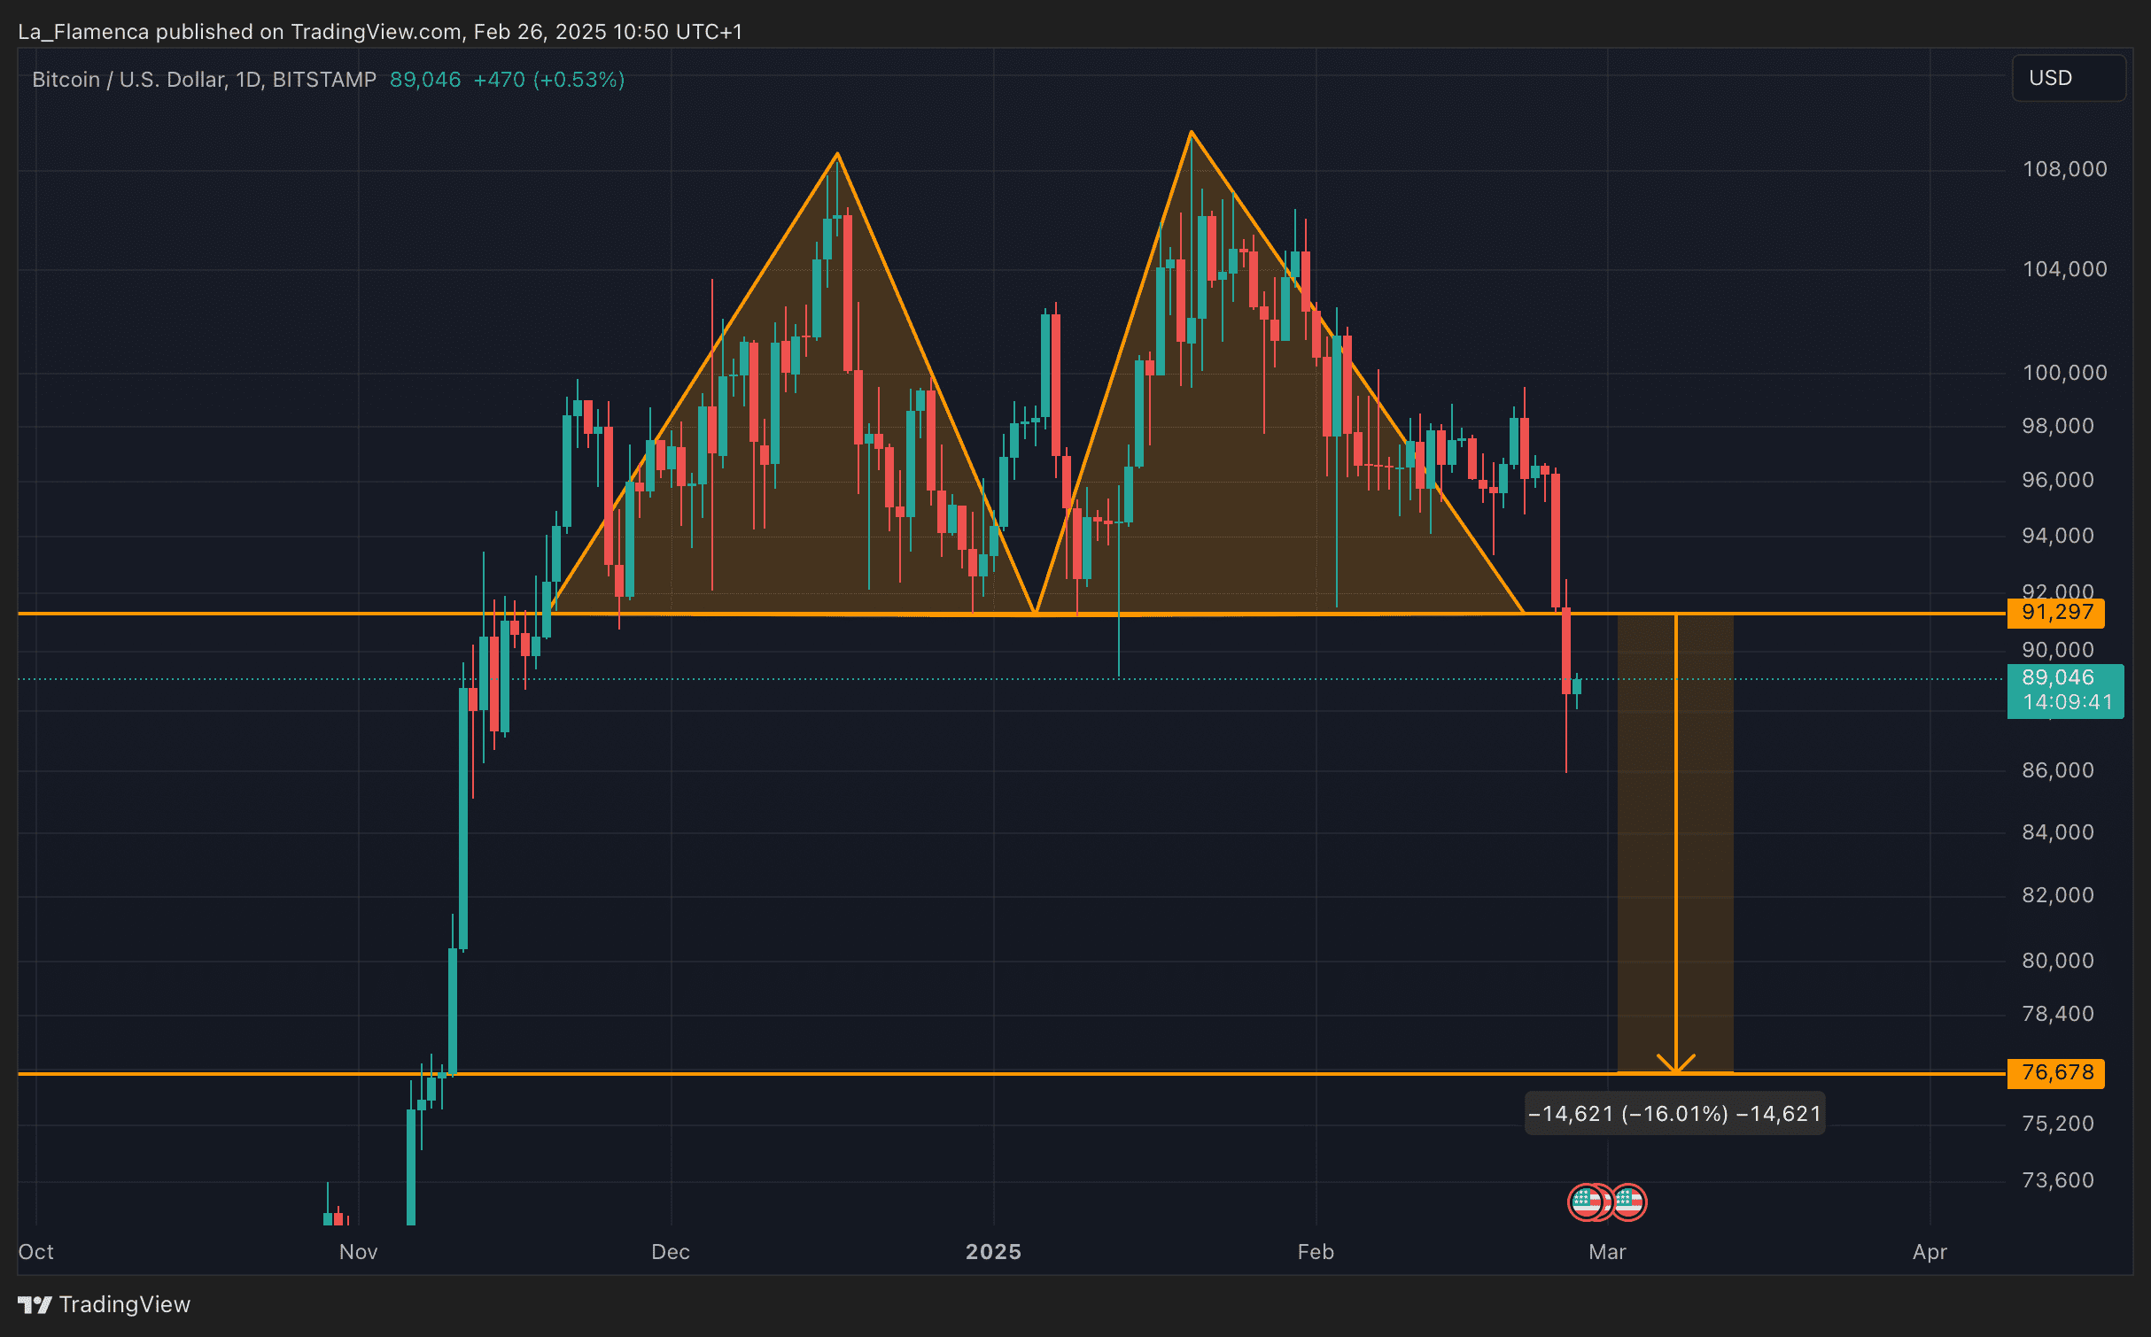Click the 80,000 price axis label
The height and width of the screenshot is (1337, 2151).
2057,961
